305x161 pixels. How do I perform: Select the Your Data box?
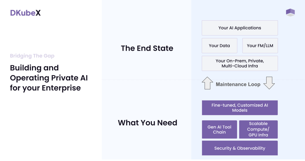(x=219, y=46)
